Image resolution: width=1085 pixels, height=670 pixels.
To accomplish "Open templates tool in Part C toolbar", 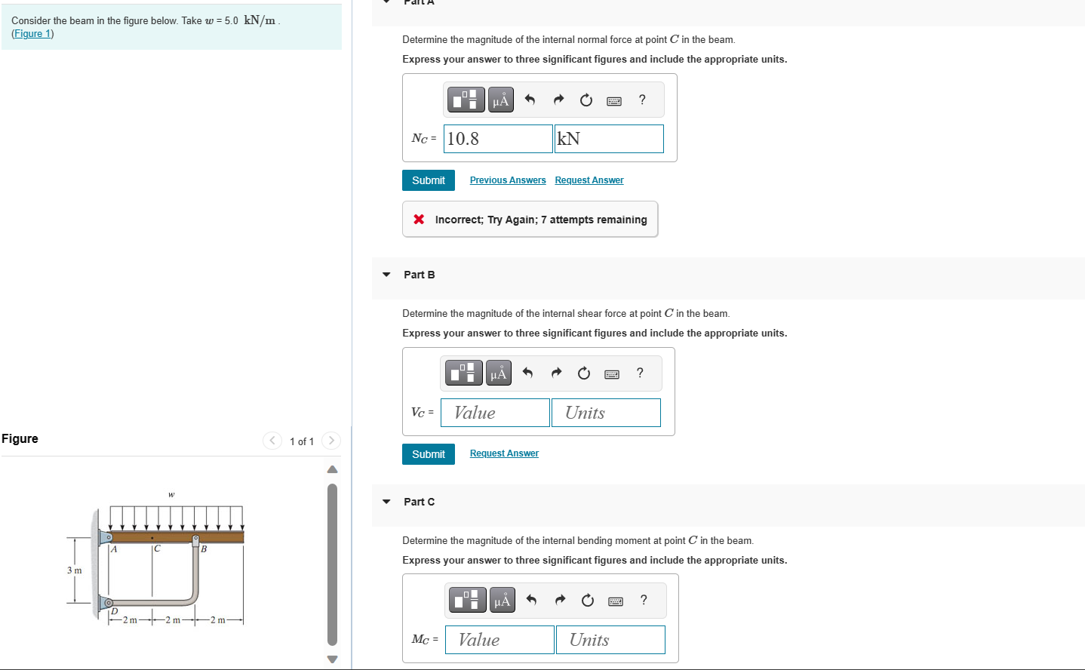I will [468, 600].
